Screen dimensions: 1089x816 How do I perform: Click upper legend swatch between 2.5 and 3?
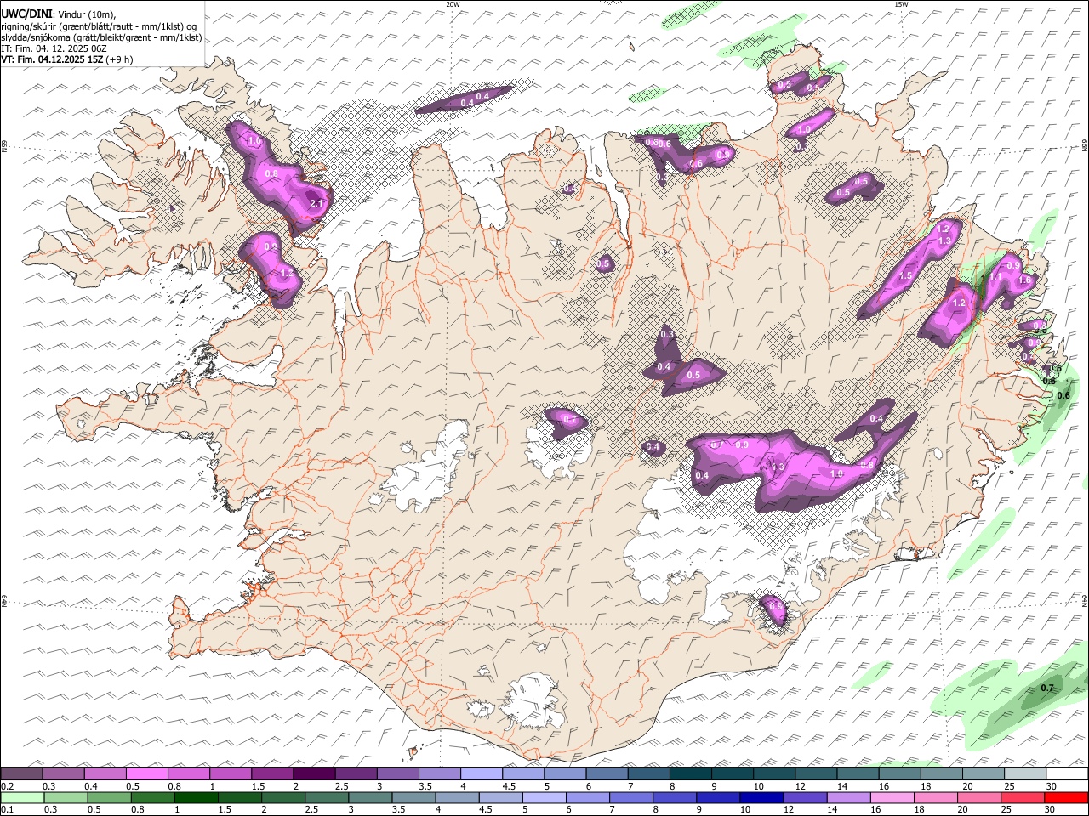pos(355,773)
